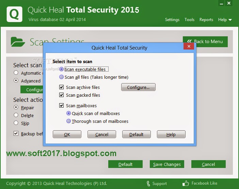Click the Facebook Like link text
Viewport: 239px width, 189px height.
[204, 183]
